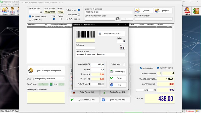Viewport: 201px width, 113px height.
Task: Open Calculadora (F2)
Action: pyautogui.click(x=118, y=72)
